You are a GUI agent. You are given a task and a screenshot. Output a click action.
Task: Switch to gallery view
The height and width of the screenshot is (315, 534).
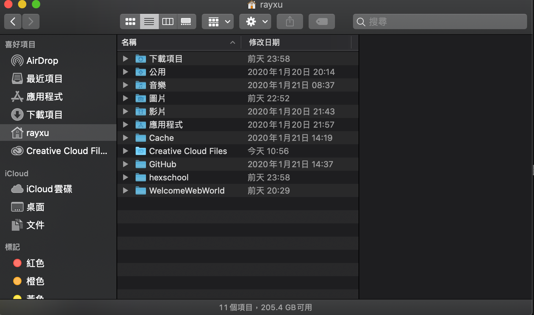pyautogui.click(x=187, y=22)
